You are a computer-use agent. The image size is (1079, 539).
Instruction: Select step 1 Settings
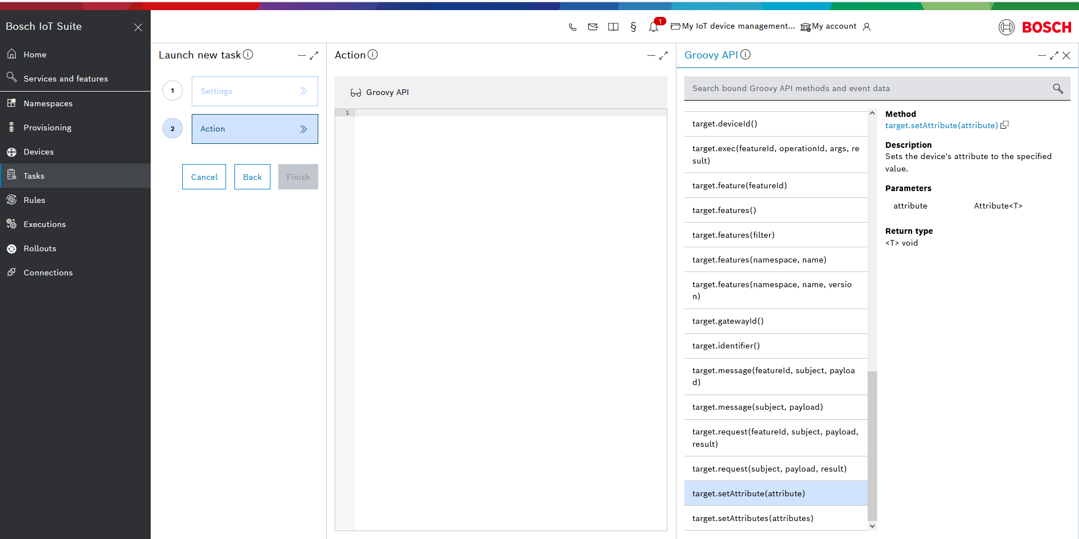coord(255,91)
